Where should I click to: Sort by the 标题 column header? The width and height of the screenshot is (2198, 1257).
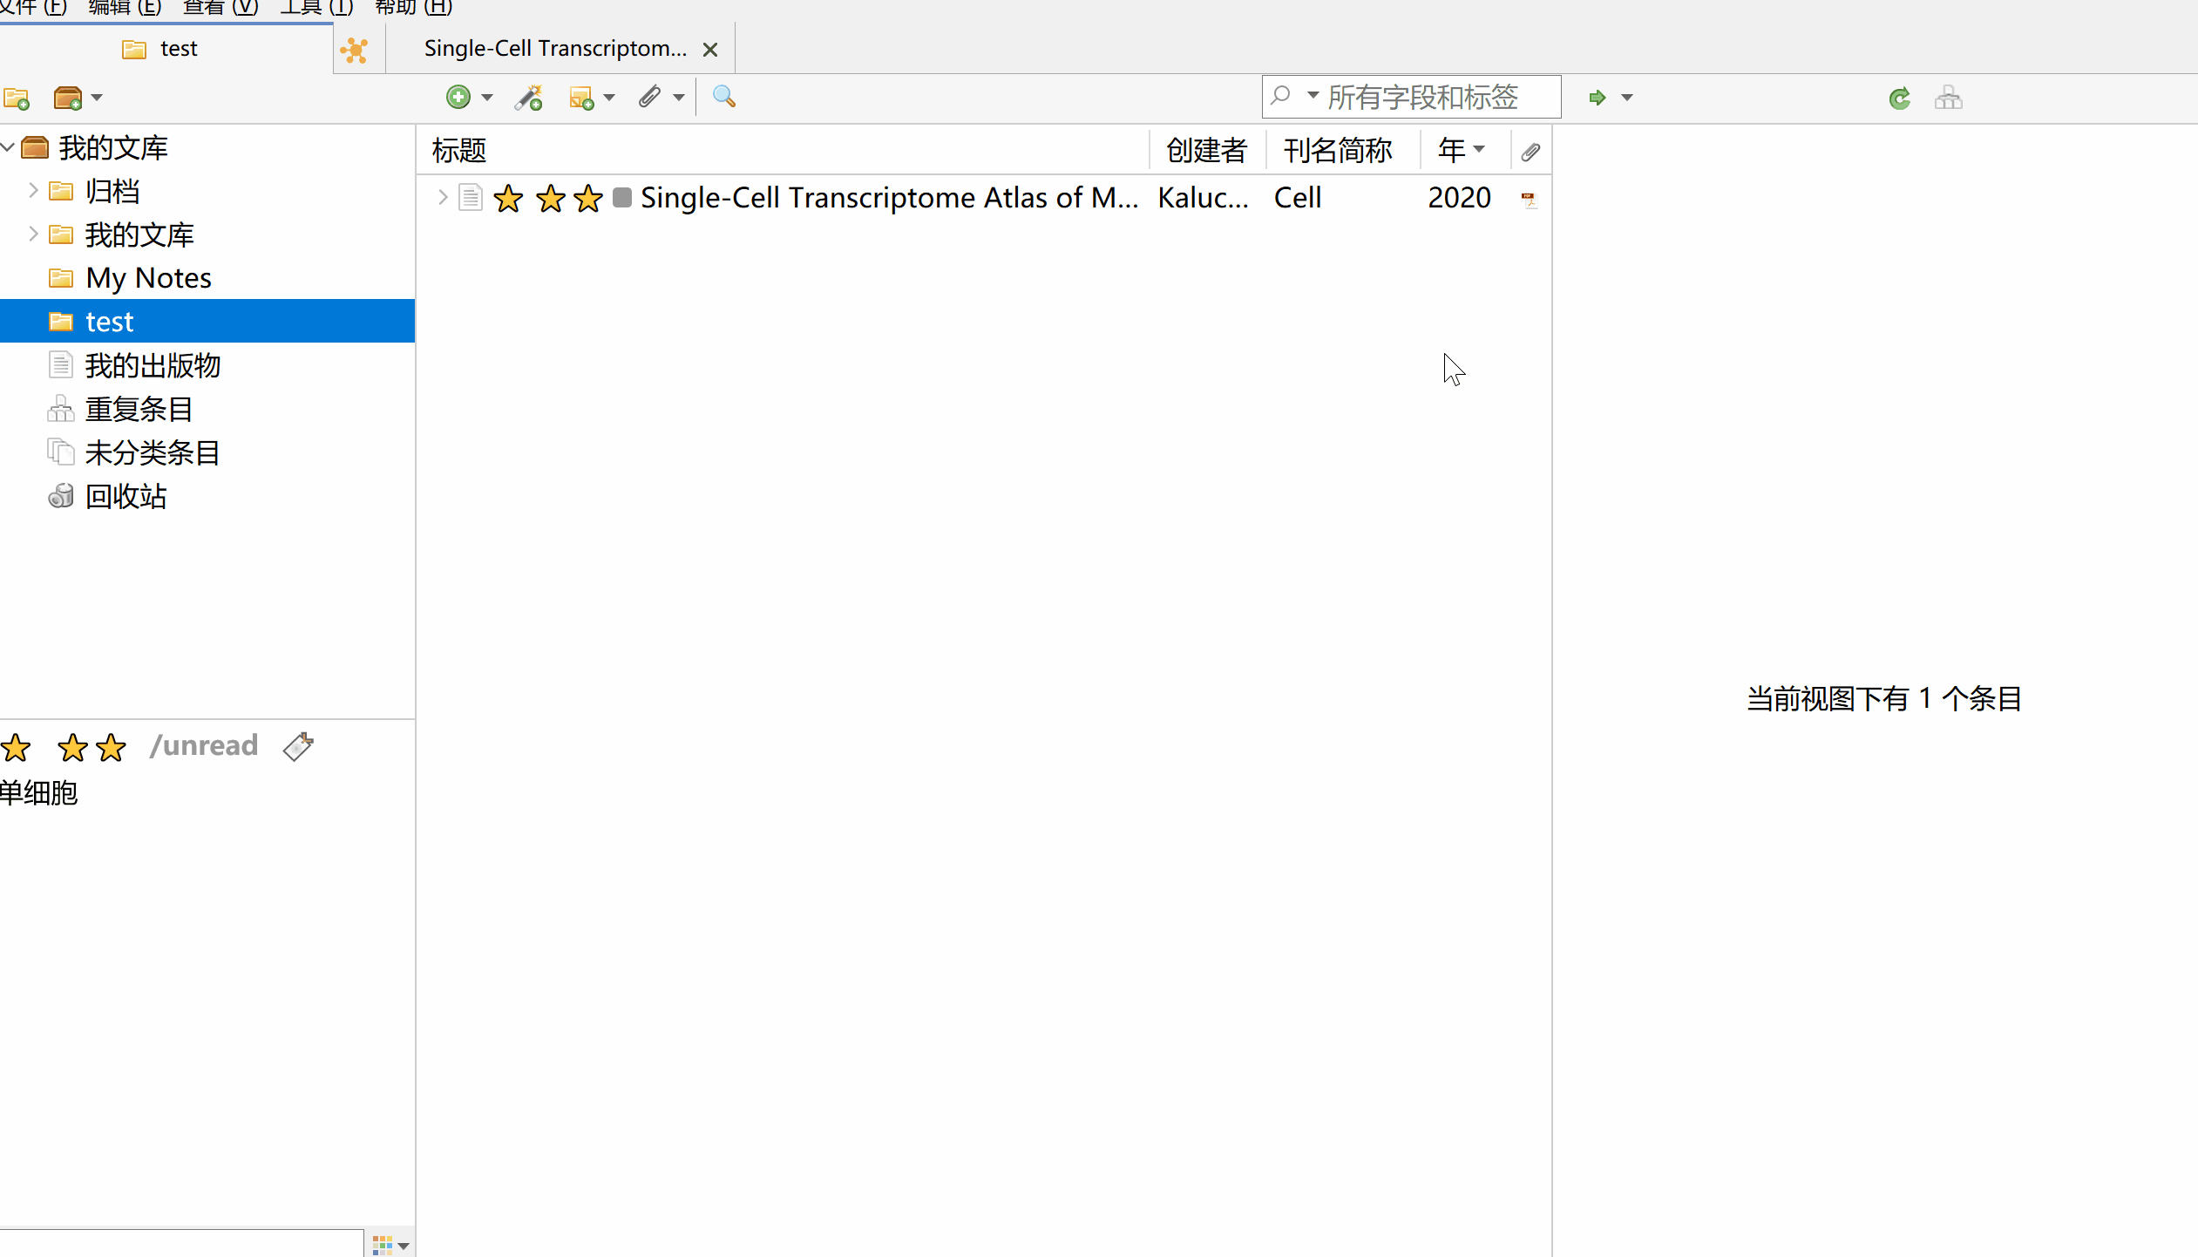(459, 150)
